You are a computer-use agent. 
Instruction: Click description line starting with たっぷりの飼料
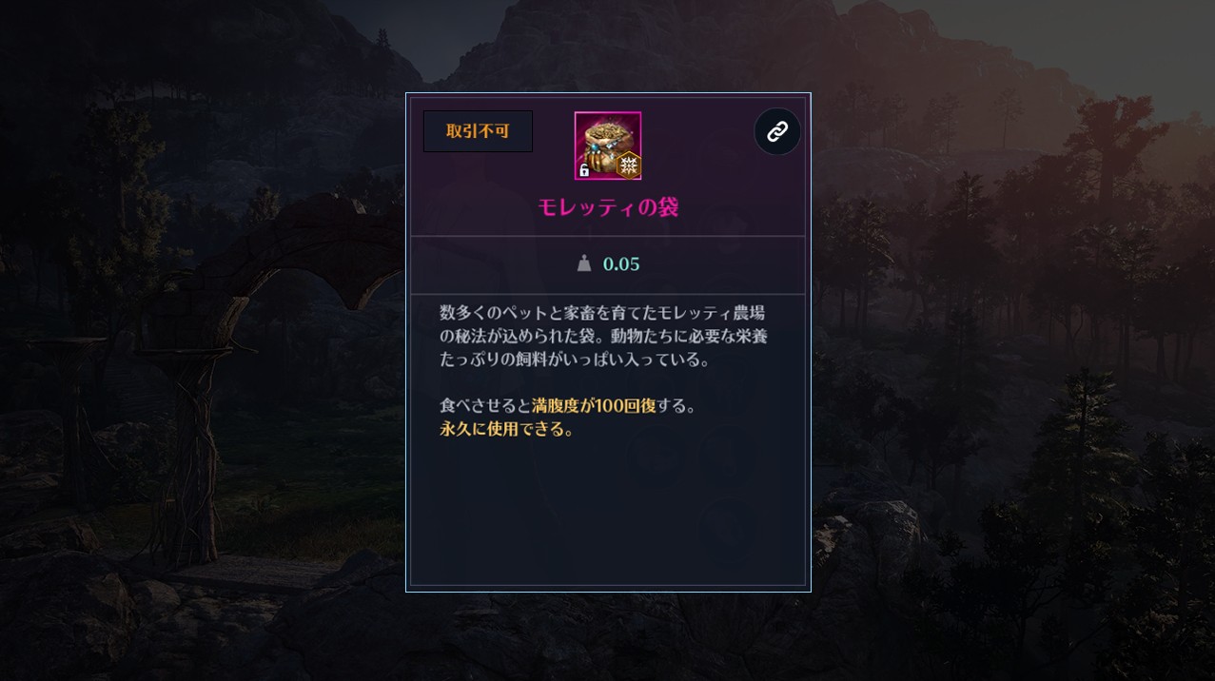click(575, 360)
